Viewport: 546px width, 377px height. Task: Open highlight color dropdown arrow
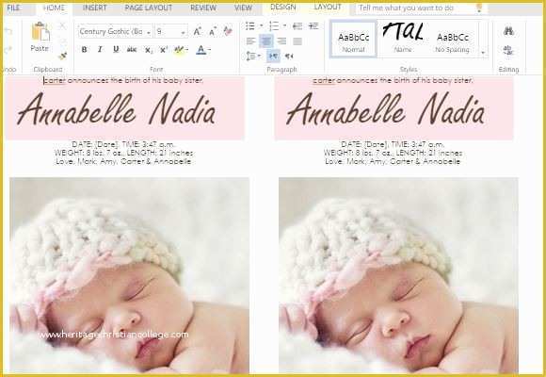click(x=187, y=50)
